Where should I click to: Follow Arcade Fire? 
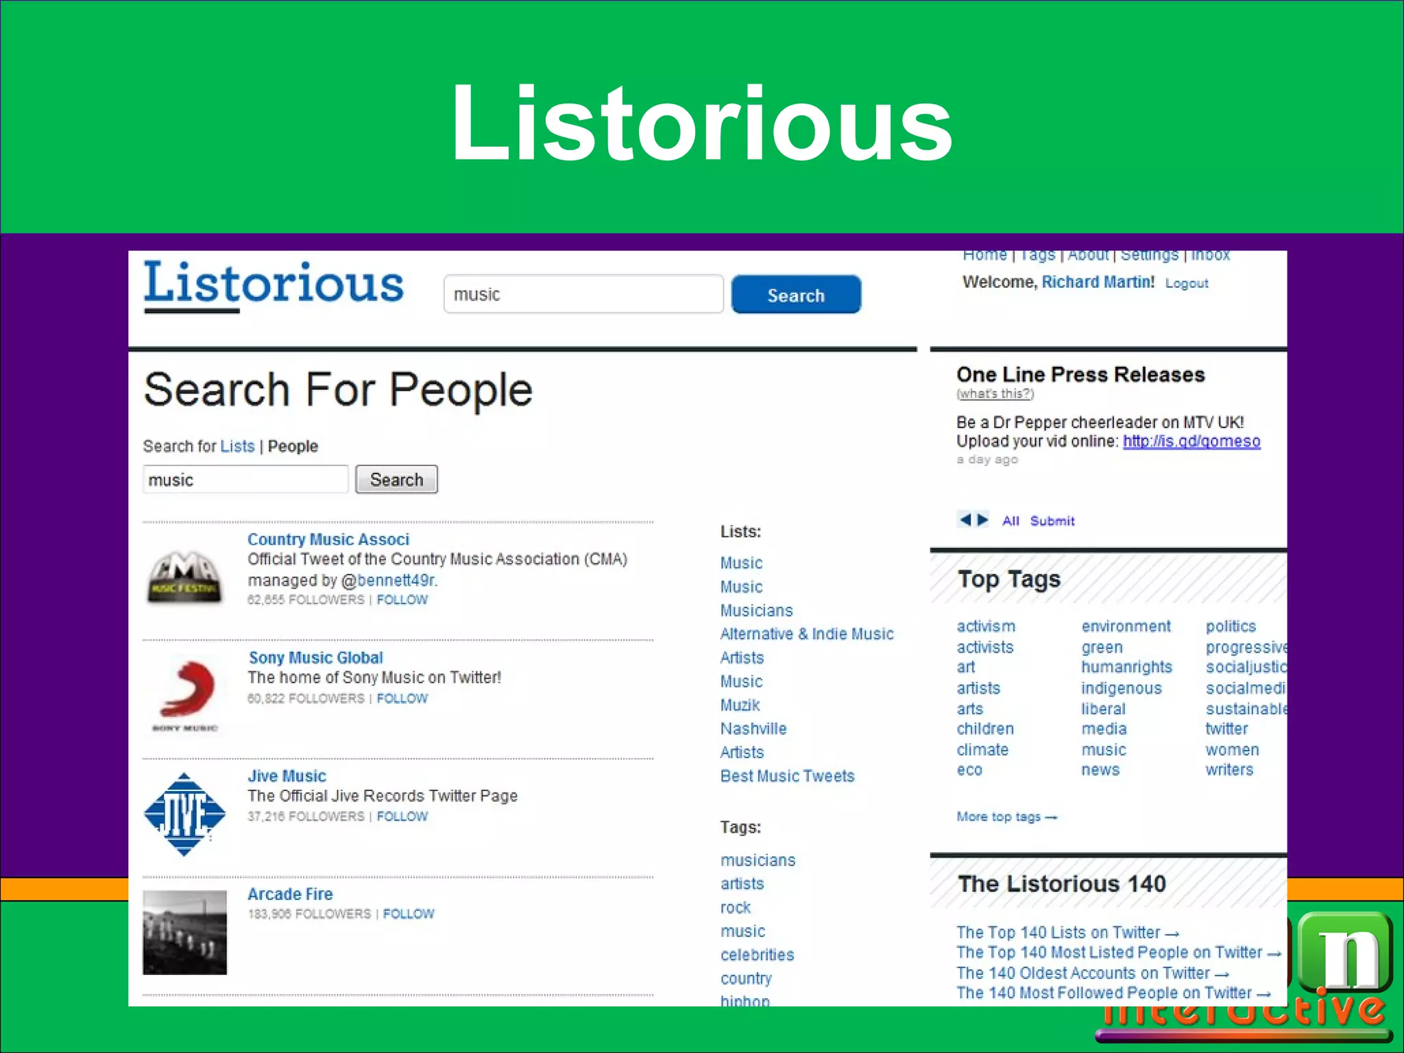[409, 914]
